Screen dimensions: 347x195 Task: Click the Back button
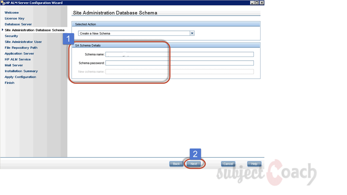coord(176,164)
